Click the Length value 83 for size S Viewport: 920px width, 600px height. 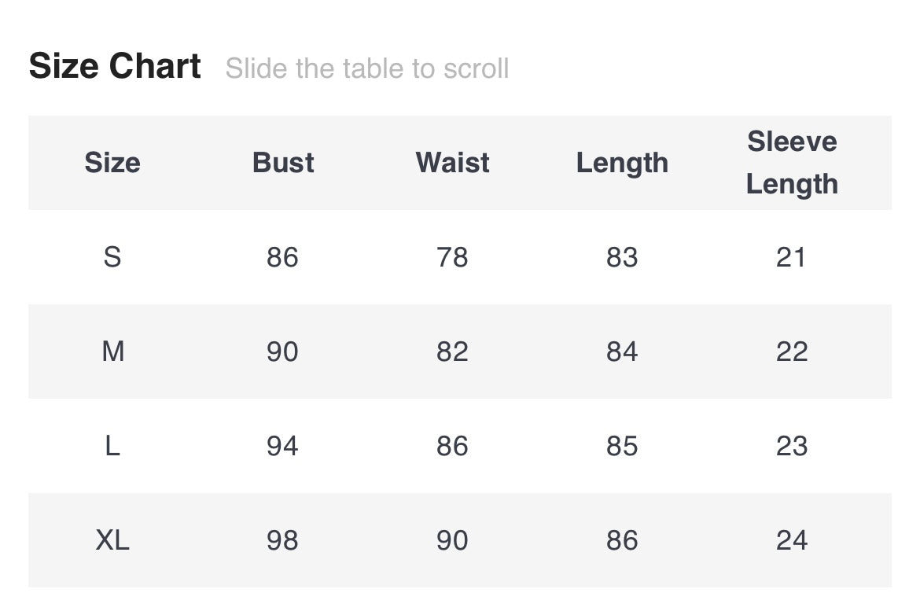622,257
